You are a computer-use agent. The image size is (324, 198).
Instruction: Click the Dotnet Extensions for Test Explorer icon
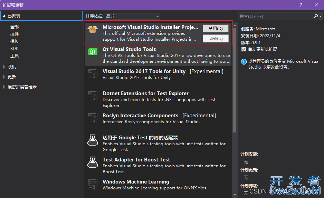click(x=92, y=96)
